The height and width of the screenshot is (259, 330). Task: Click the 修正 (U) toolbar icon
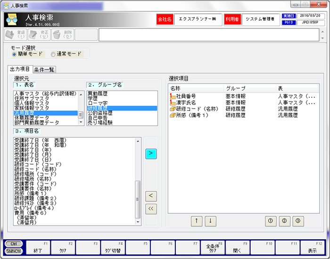[x=38, y=34]
